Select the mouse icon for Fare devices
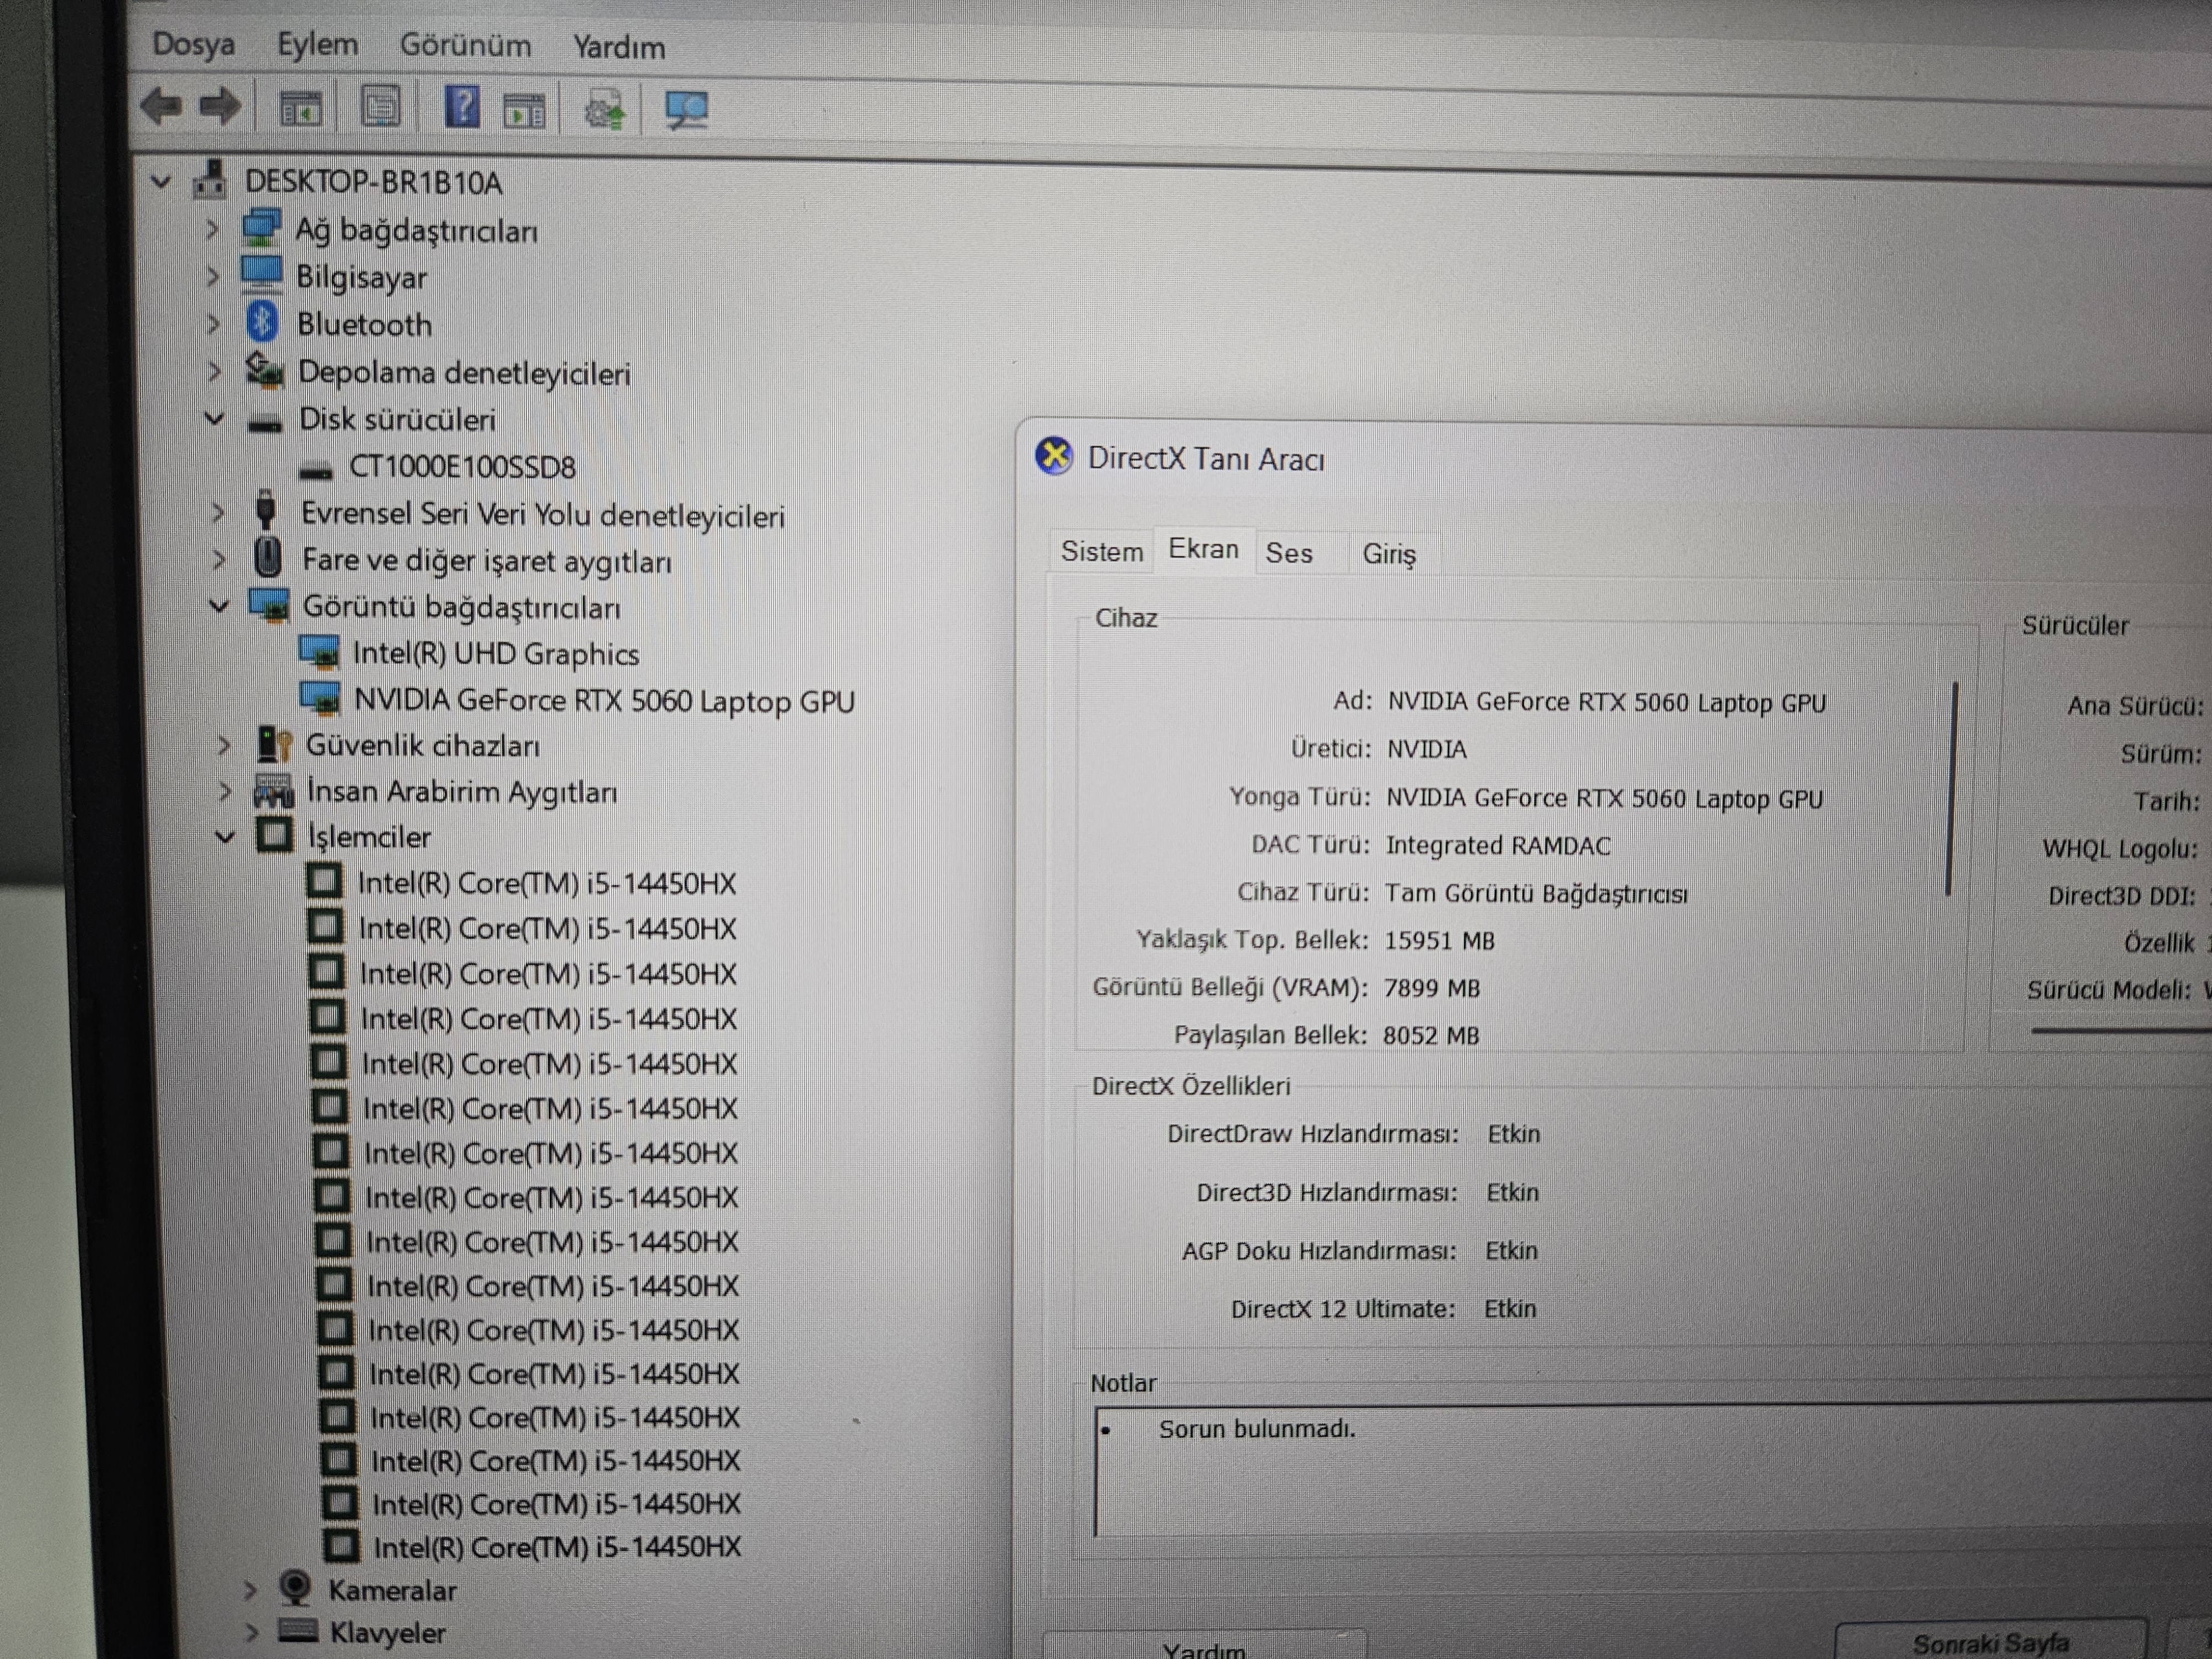The width and height of the screenshot is (2212, 1659). click(268, 556)
